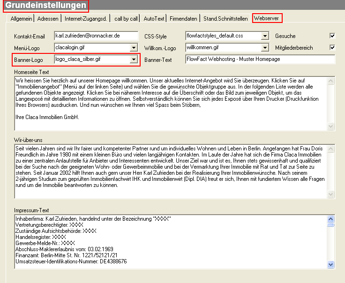Open the Willkom.-Logo dropdown
Image resolution: width=345 pixels, height=283 pixels.
[265, 47]
